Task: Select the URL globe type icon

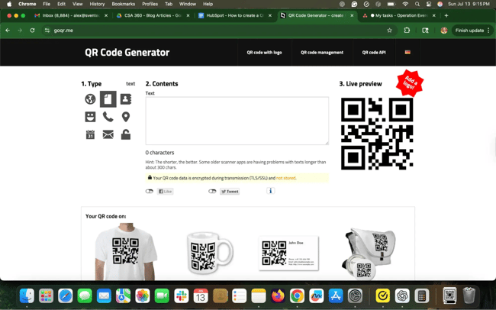Action: (x=90, y=99)
